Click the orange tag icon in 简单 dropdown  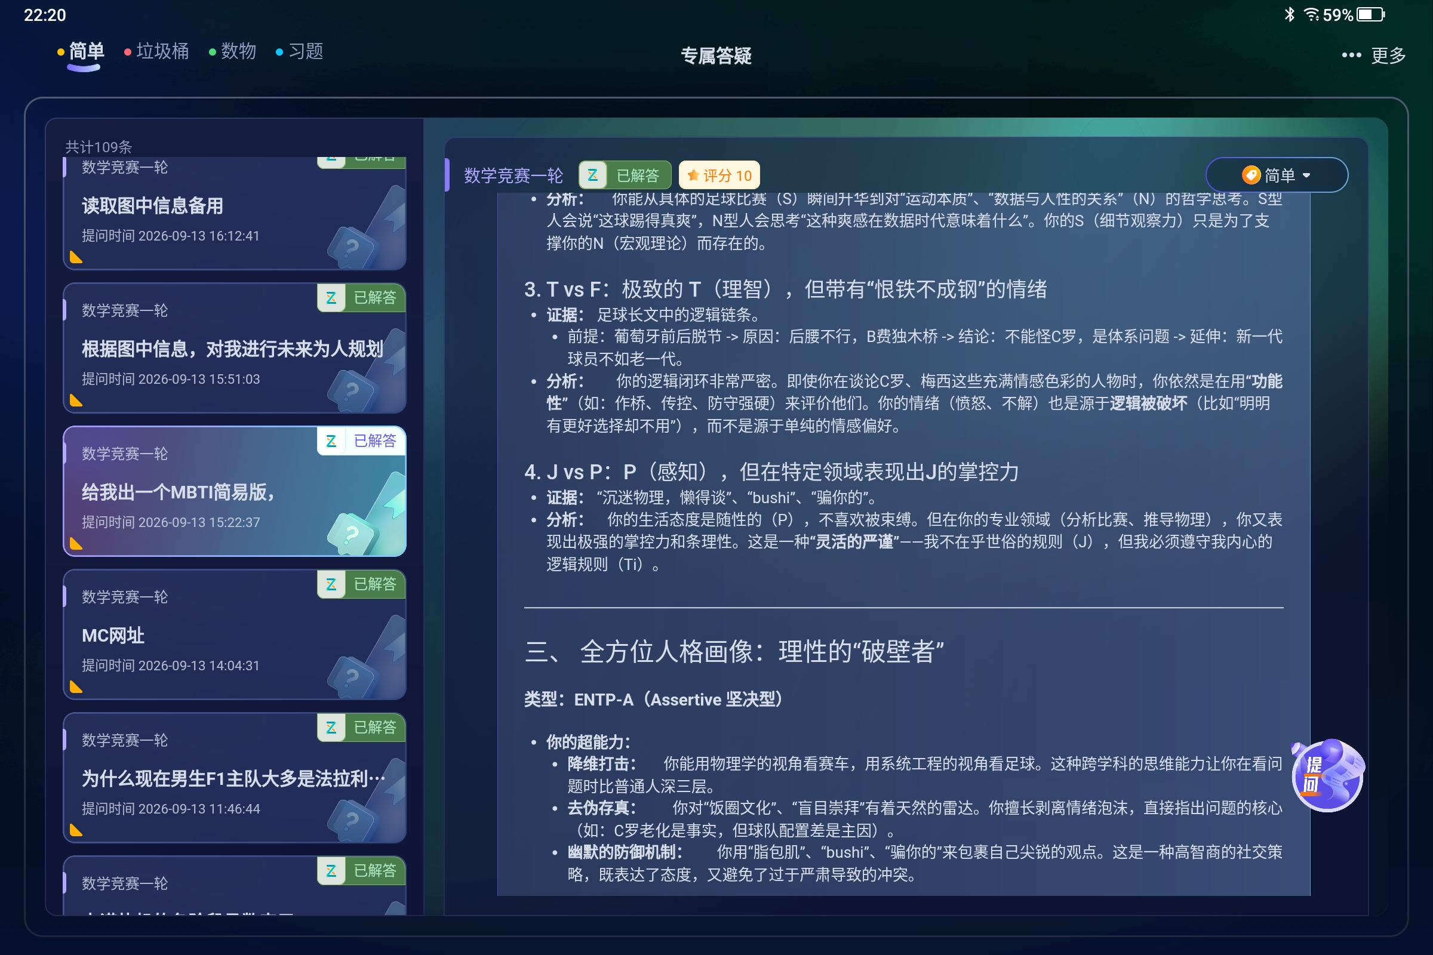pos(1251,175)
